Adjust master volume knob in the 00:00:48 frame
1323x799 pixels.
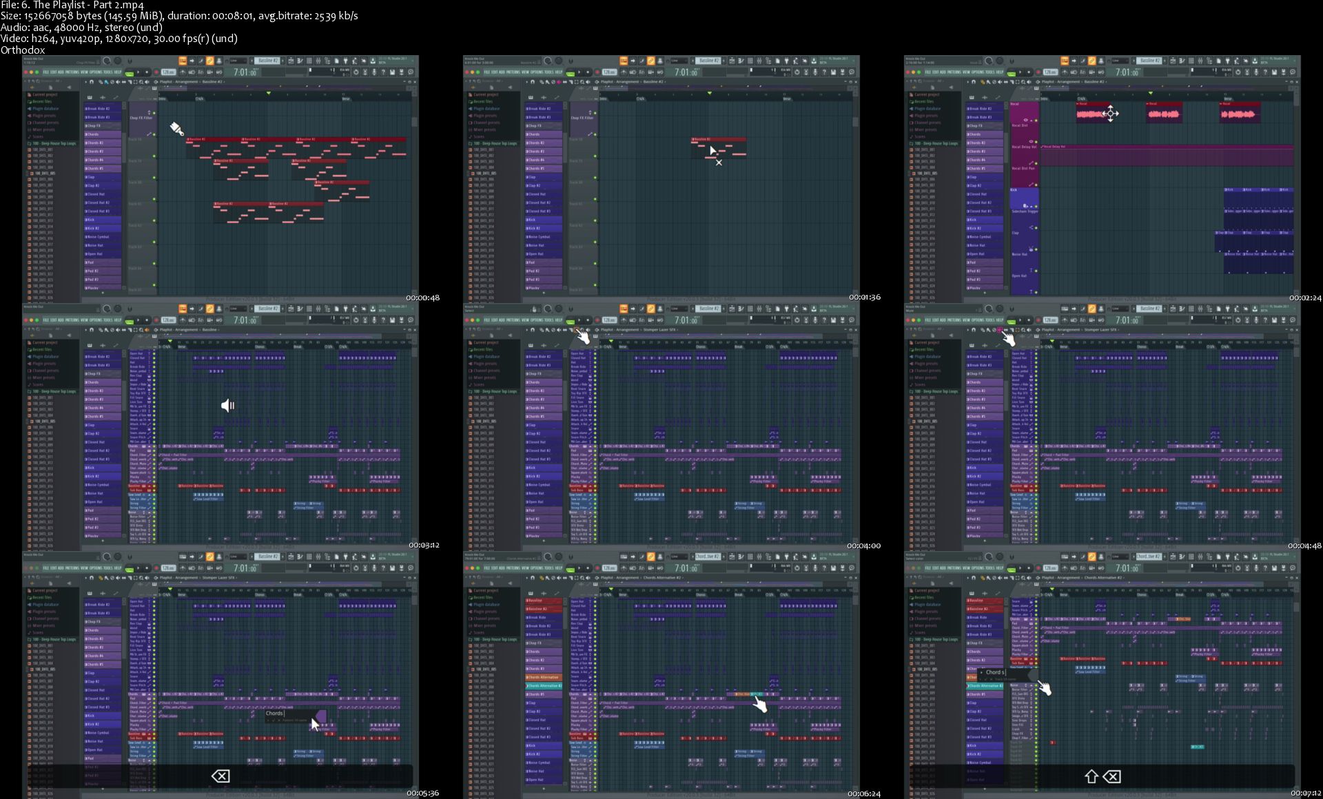click(x=106, y=61)
